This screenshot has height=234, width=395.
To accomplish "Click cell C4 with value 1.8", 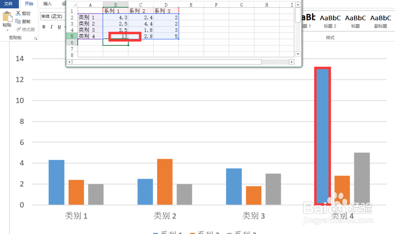I will pyautogui.click(x=141, y=30).
